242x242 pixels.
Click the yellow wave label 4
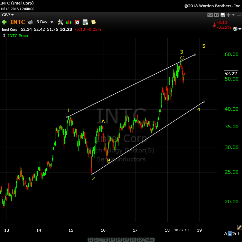pos(199,110)
